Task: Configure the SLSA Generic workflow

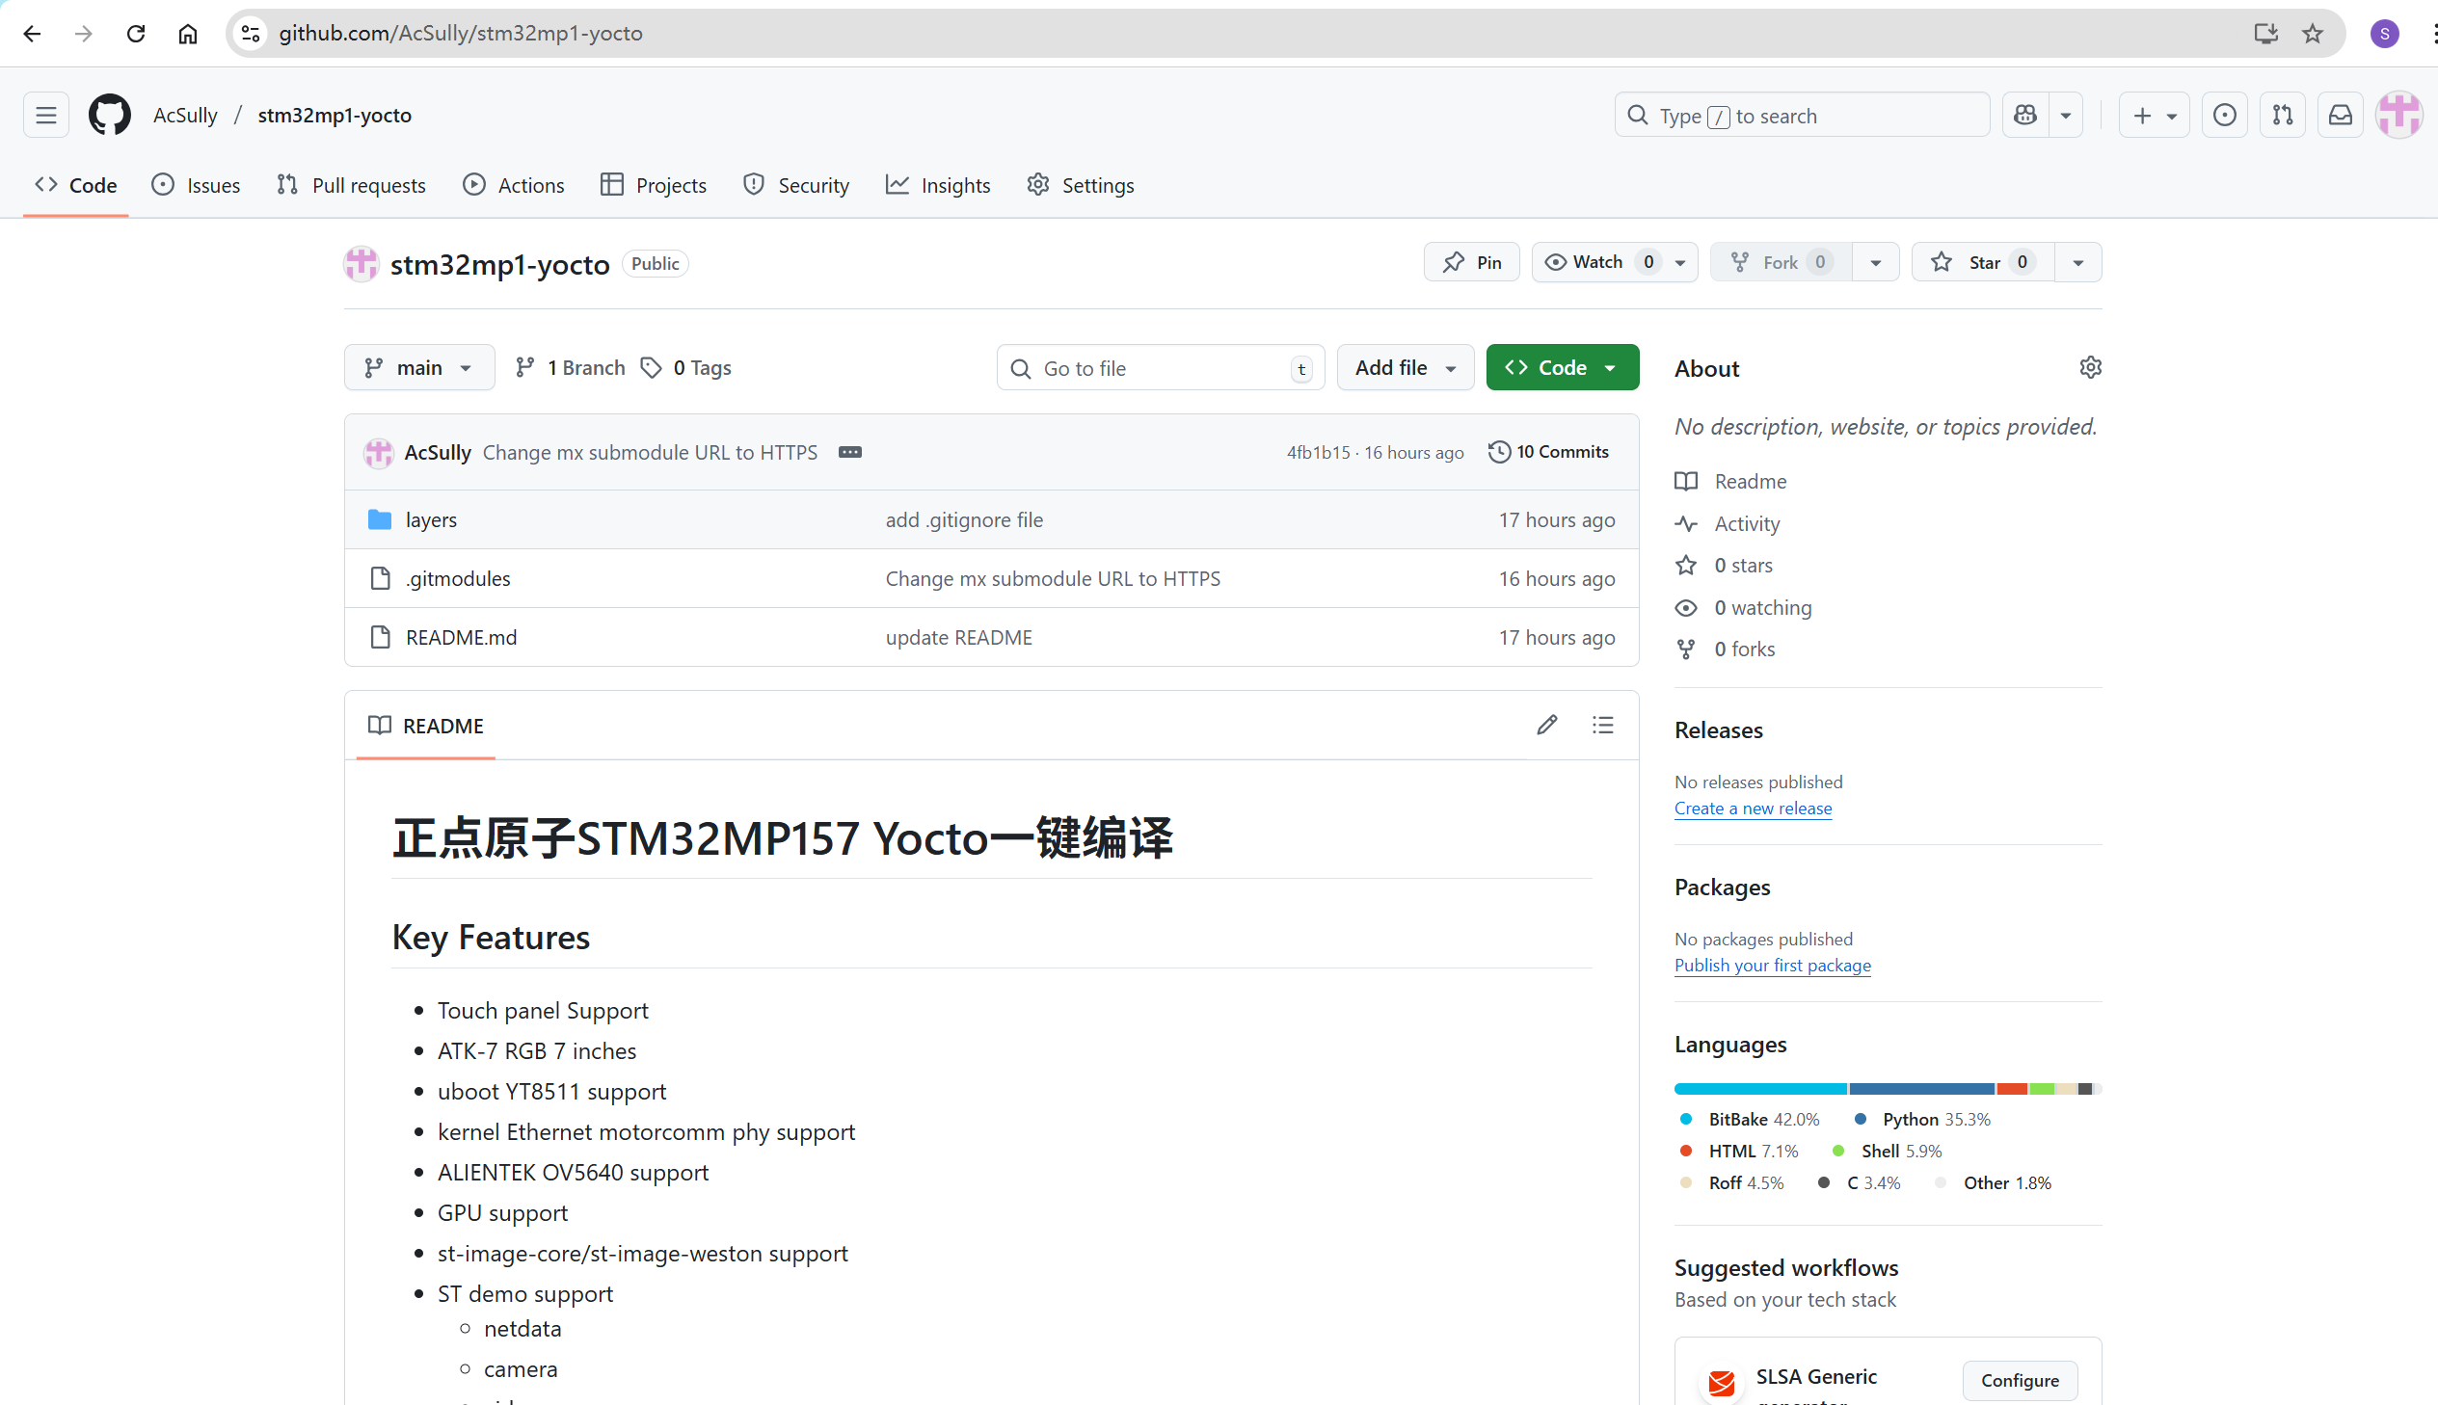Action: (x=2020, y=1380)
